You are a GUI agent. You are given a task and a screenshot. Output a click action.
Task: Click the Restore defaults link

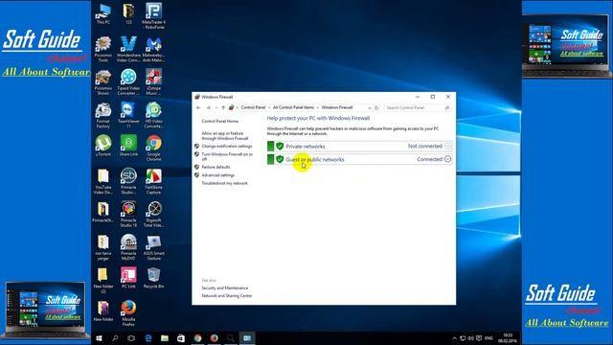pyautogui.click(x=216, y=167)
